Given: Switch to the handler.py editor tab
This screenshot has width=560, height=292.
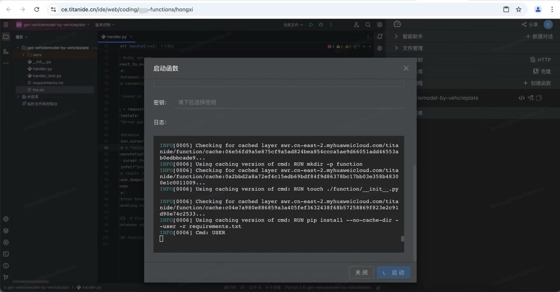Looking at the screenshot, I should [116, 37].
